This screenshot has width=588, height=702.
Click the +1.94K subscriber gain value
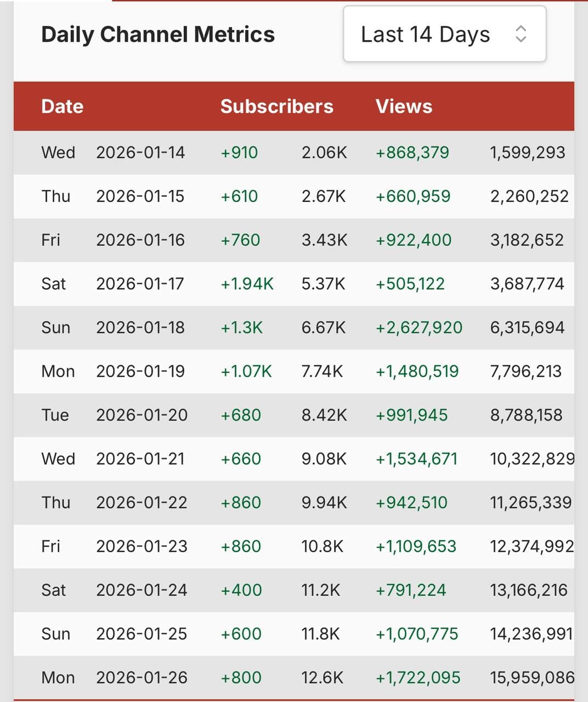(247, 284)
